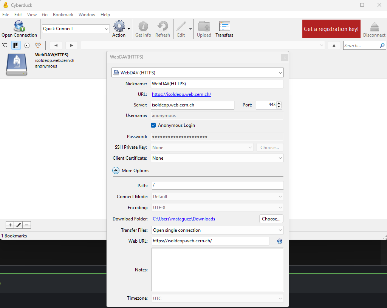The width and height of the screenshot is (387, 308).
Task: Open the isoldeop.web.cern.ch URL link
Action: coord(181,94)
